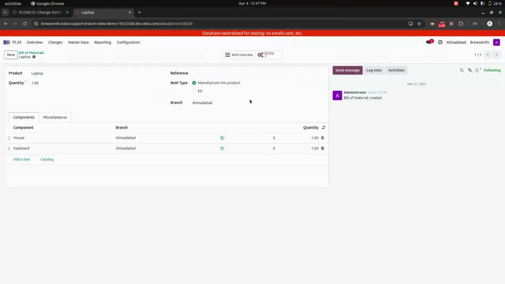Open the ECO copy icon in Mouse row
Screen dimensions: 505x284
(222, 138)
